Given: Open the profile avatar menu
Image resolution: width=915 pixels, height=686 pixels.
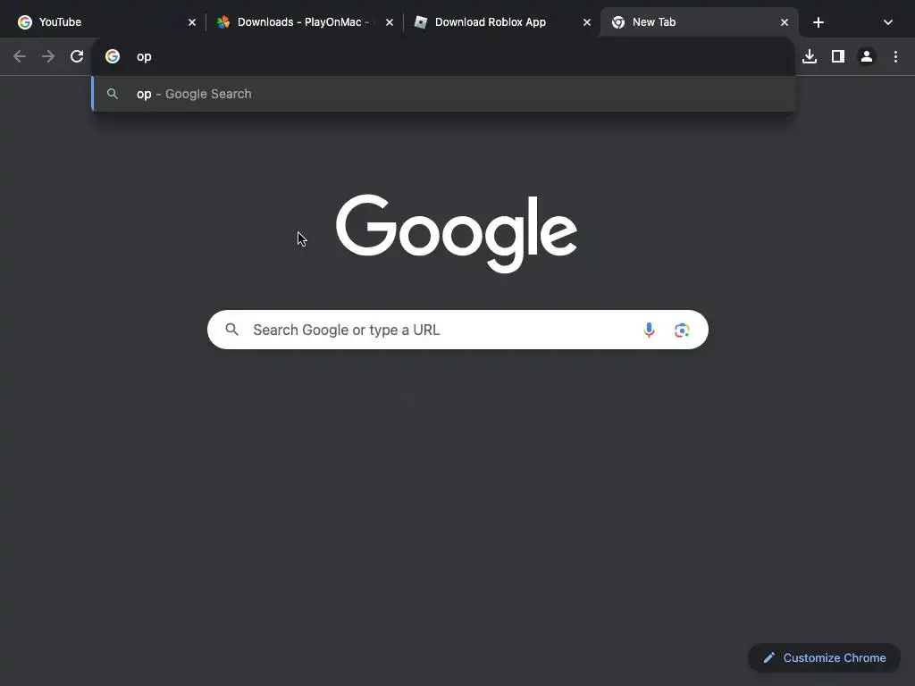Looking at the screenshot, I should (x=867, y=56).
